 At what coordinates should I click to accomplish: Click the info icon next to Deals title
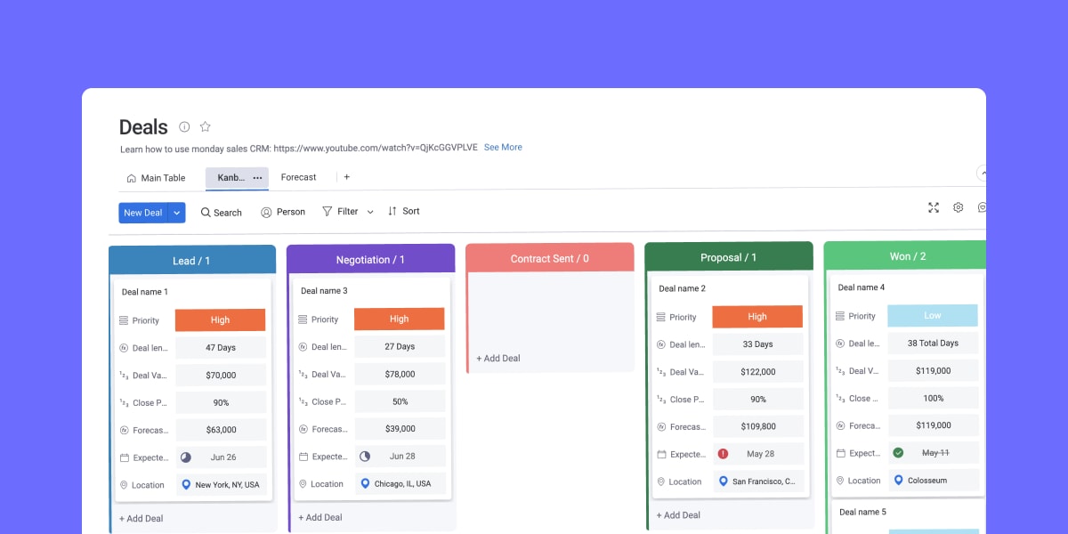tap(184, 126)
